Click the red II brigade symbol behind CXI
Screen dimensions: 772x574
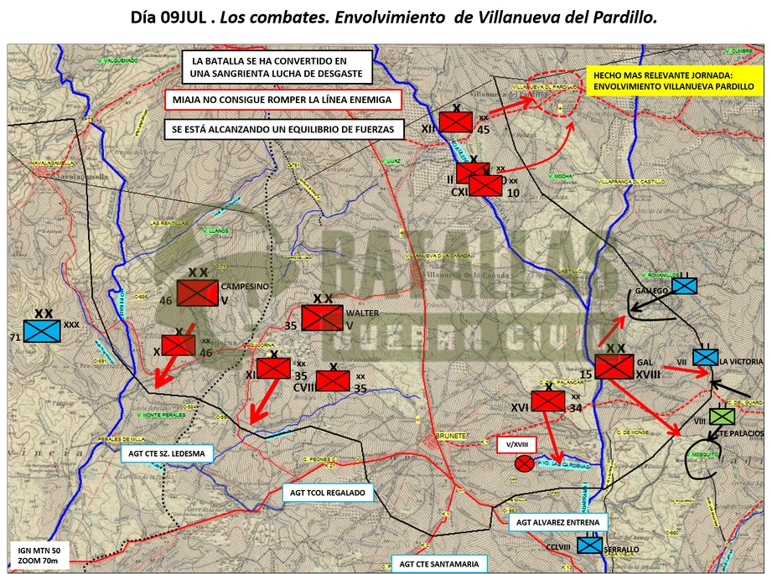click(x=465, y=173)
